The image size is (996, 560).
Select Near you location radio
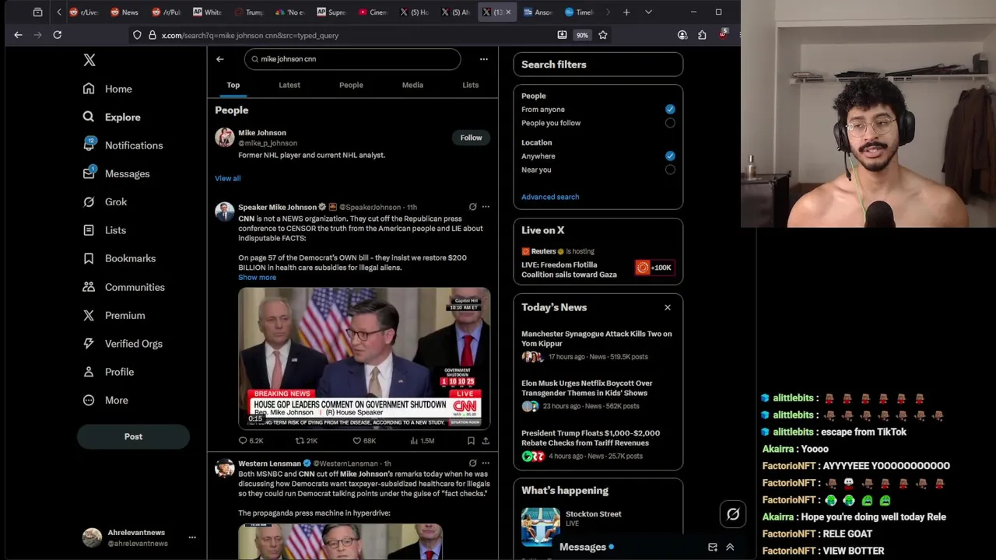pyautogui.click(x=670, y=170)
